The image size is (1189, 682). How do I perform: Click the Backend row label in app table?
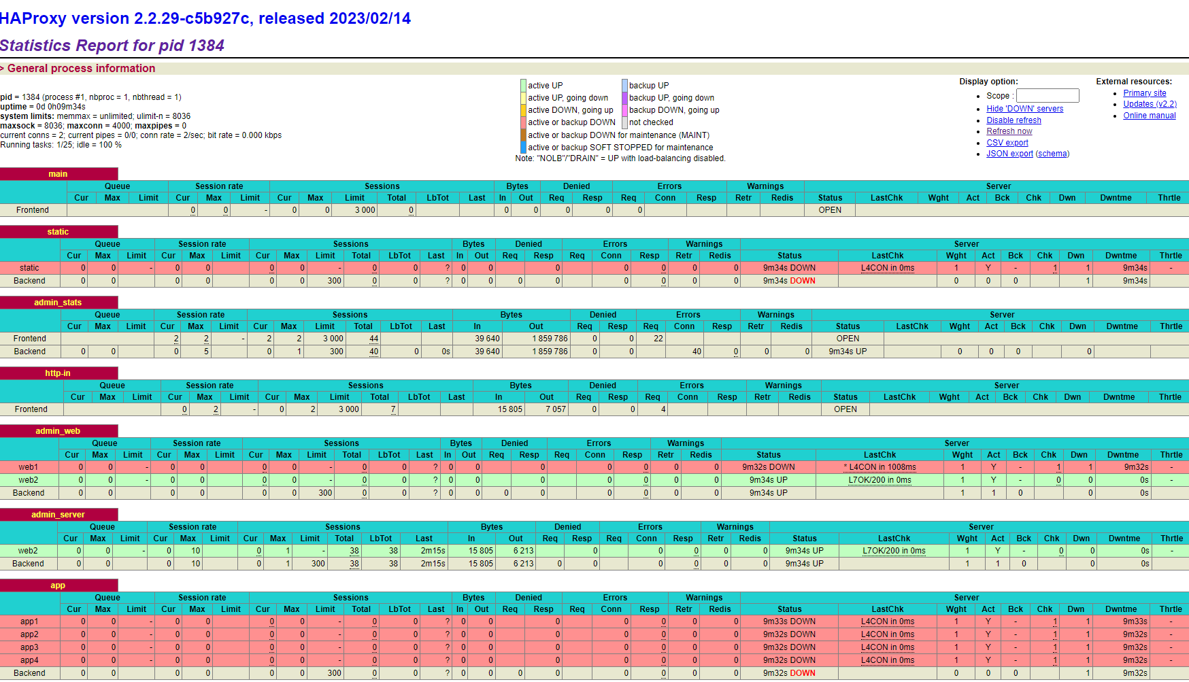coord(29,673)
